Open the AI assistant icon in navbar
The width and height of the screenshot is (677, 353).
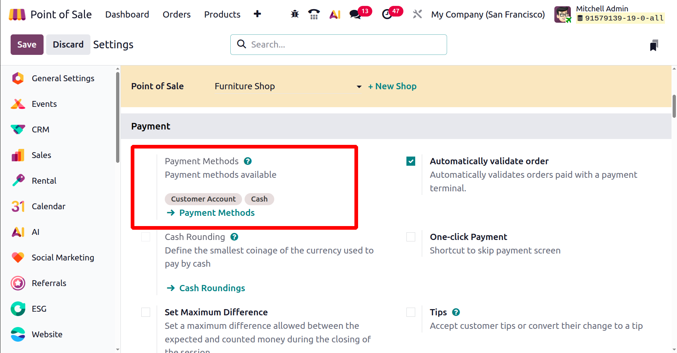(x=335, y=14)
